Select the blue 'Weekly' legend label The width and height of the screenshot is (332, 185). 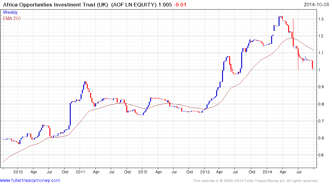point(10,12)
